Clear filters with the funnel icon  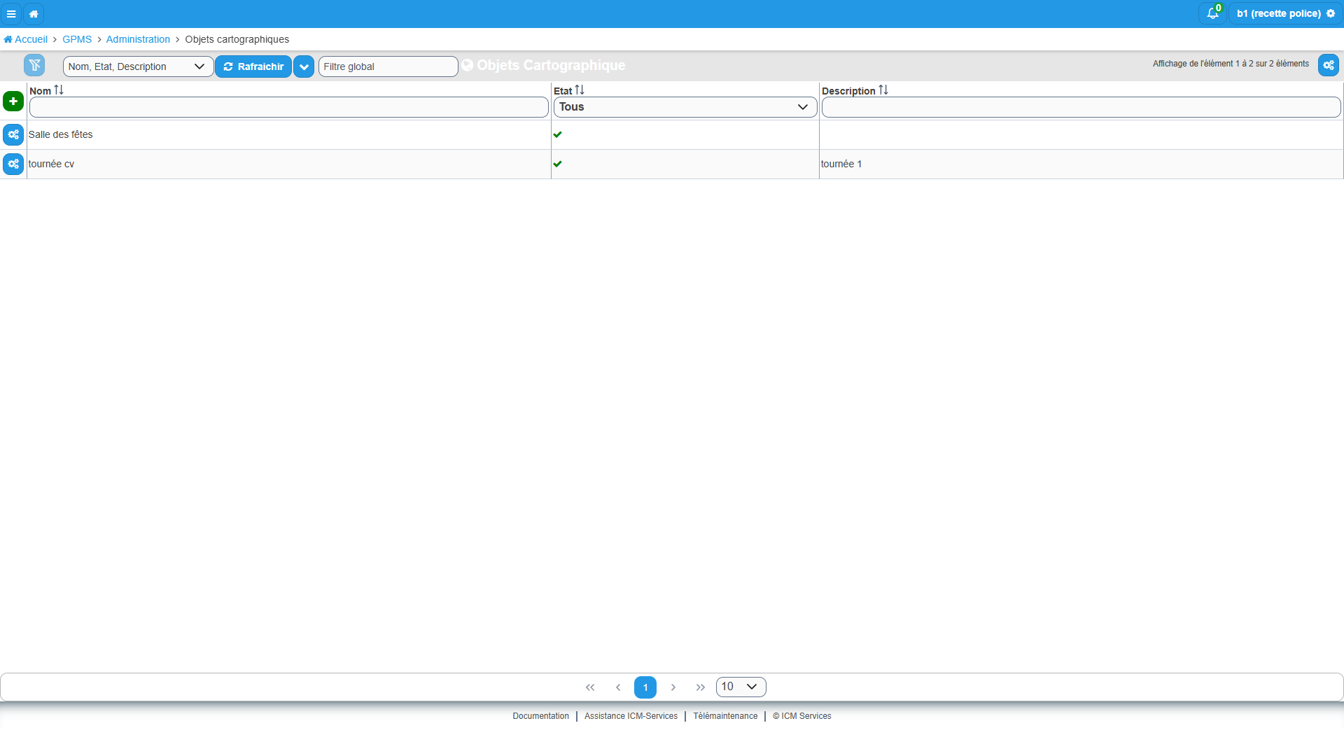click(x=34, y=65)
